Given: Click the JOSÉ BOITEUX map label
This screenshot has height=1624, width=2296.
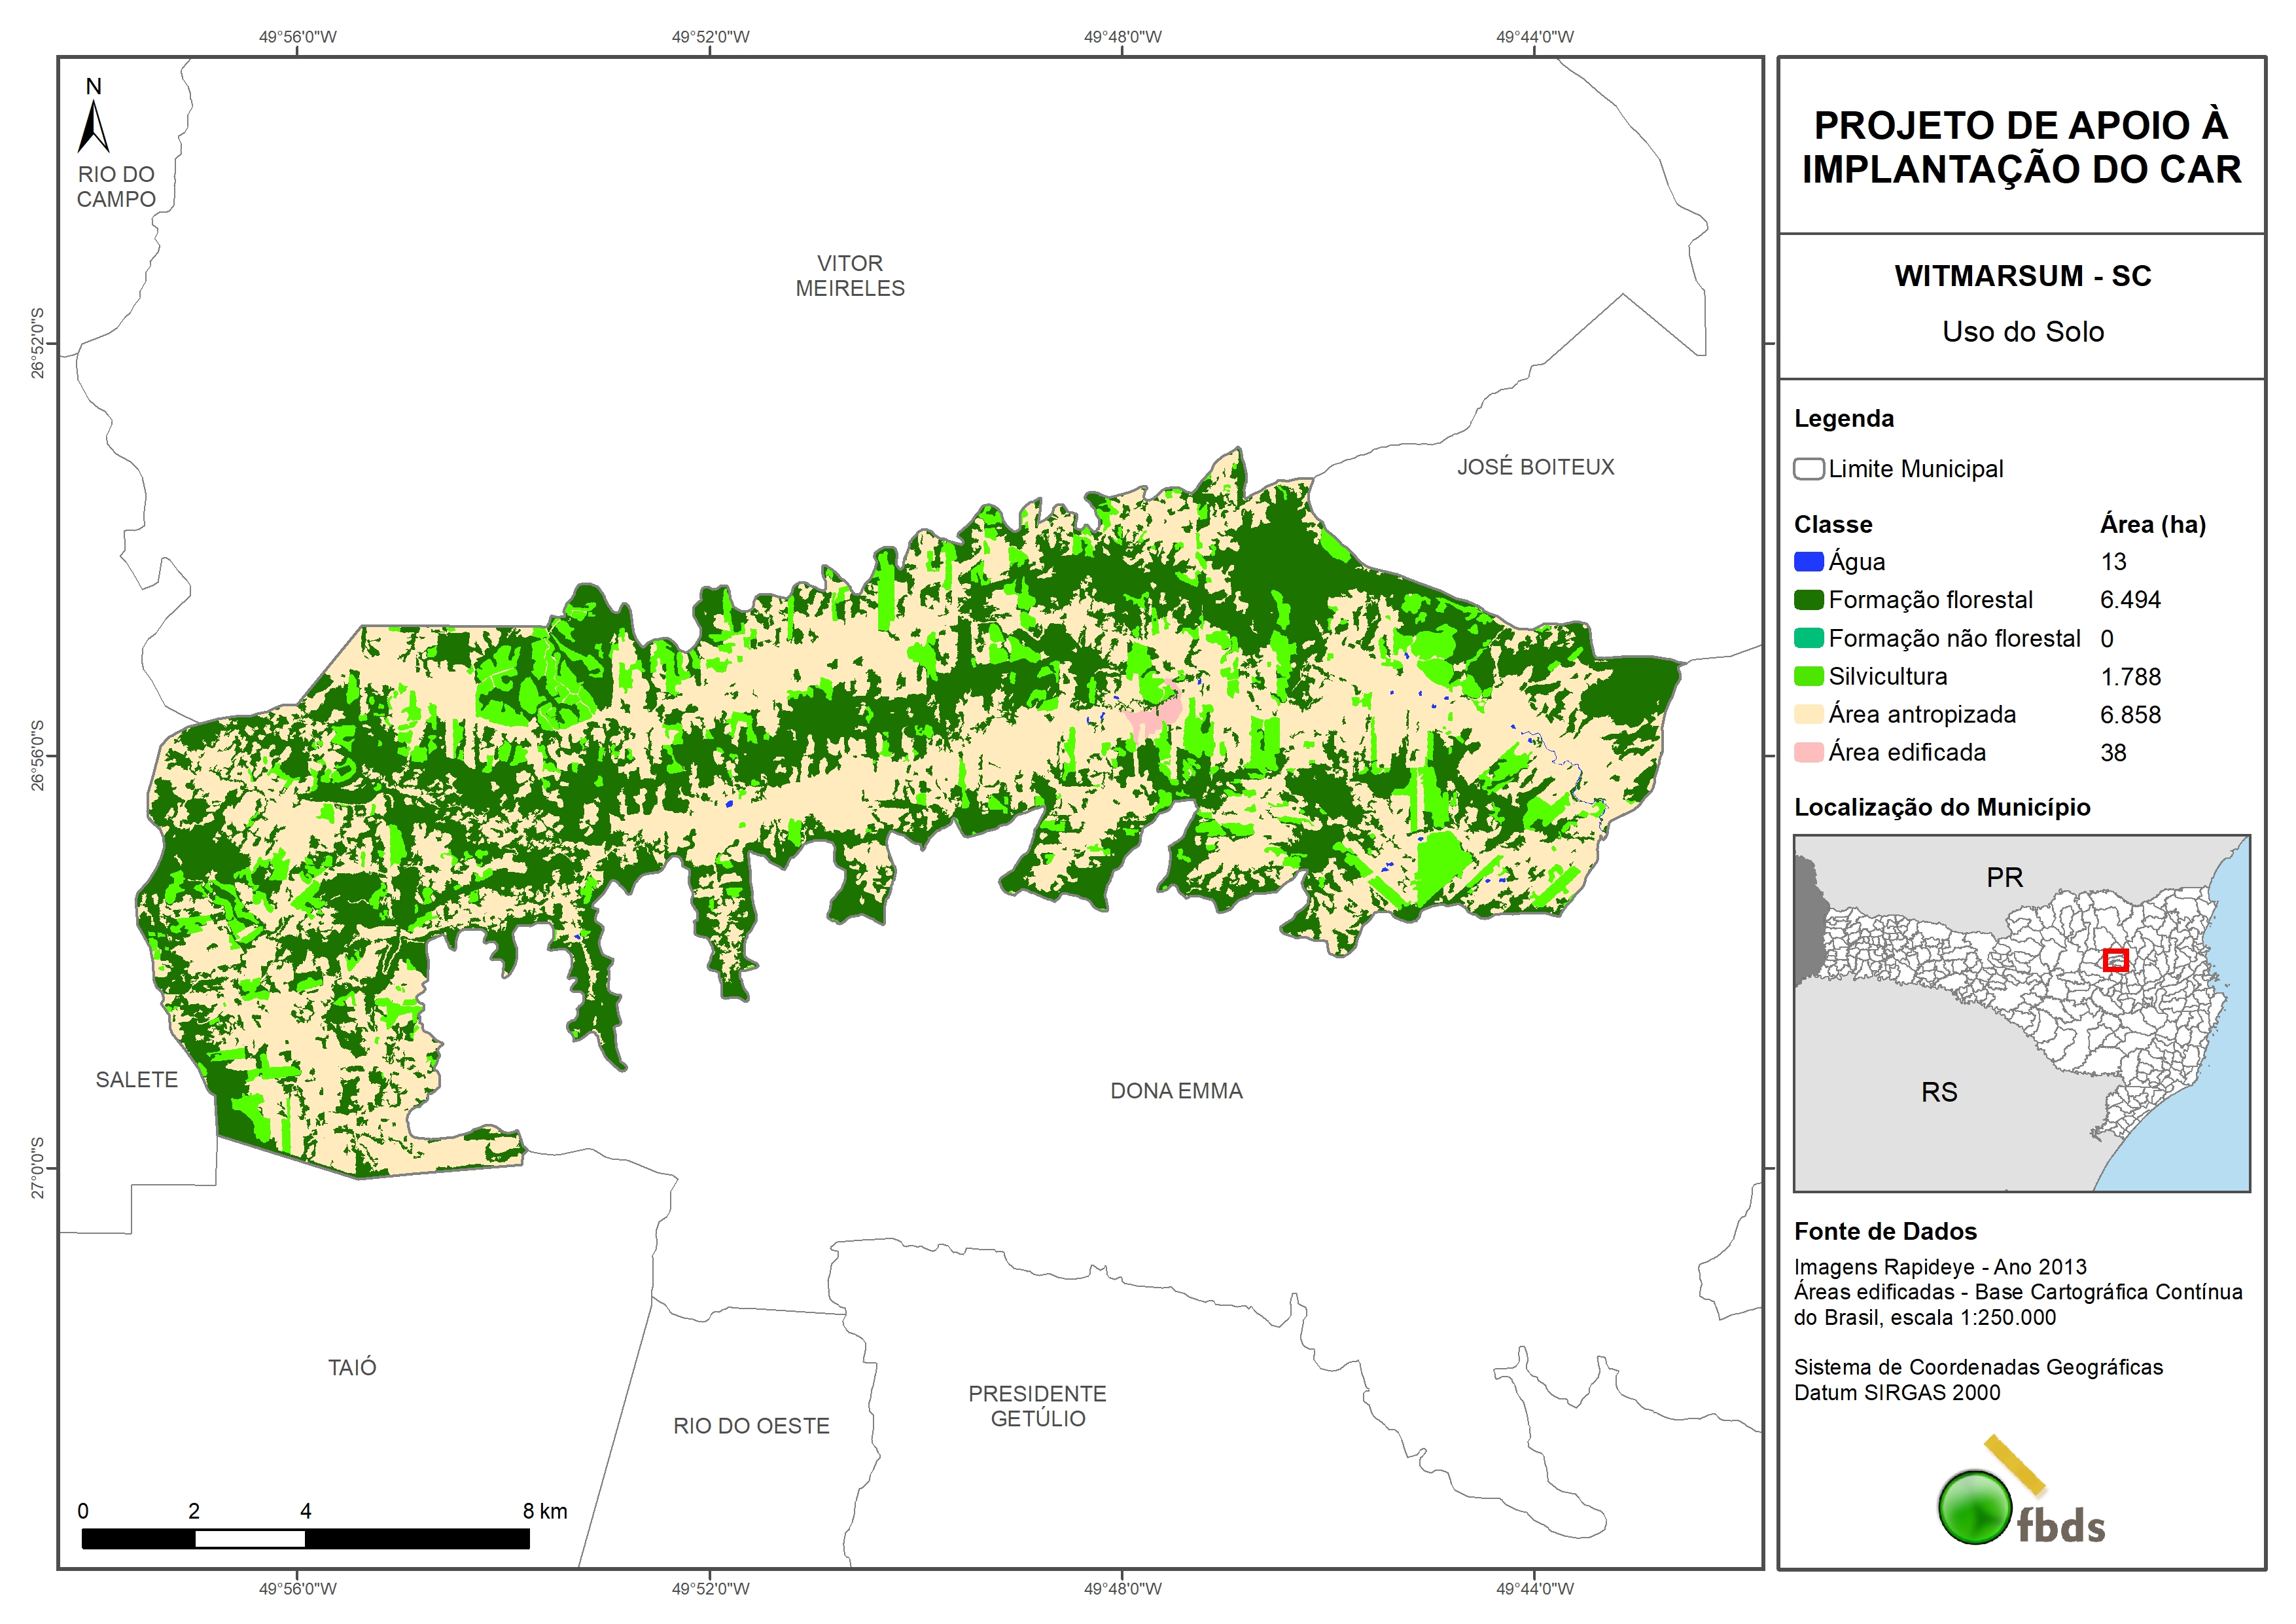Looking at the screenshot, I should [1535, 466].
